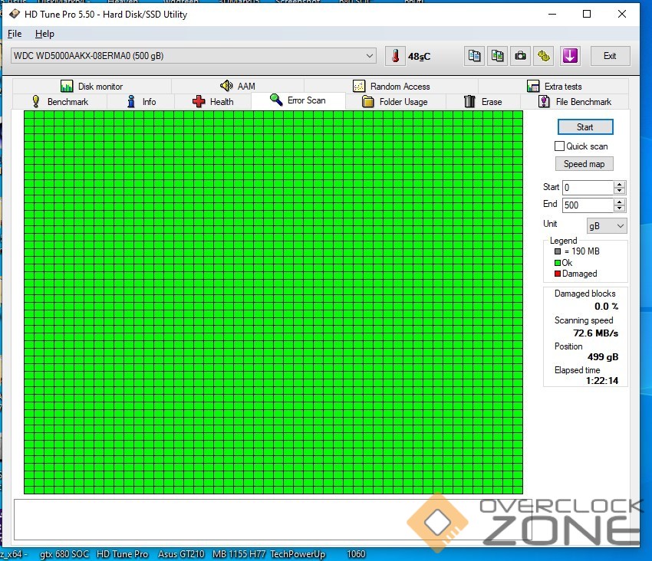Click the copy screenshot to clipboard icon
The image size is (652, 561).
tap(497, 56)
